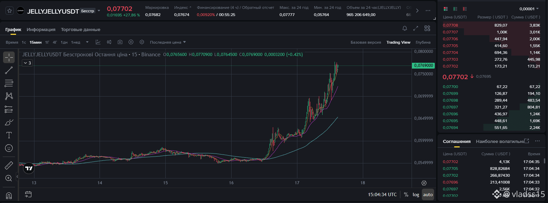Click the price label 0,0769000 on axis
This screenshot has width=548, height=203.
coord(423,66)
